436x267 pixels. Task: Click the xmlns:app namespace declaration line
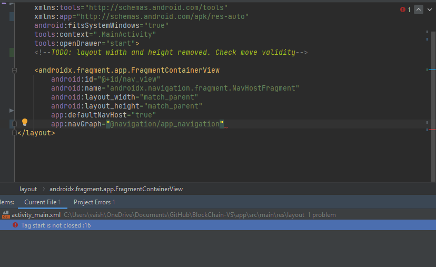[141, 17]
